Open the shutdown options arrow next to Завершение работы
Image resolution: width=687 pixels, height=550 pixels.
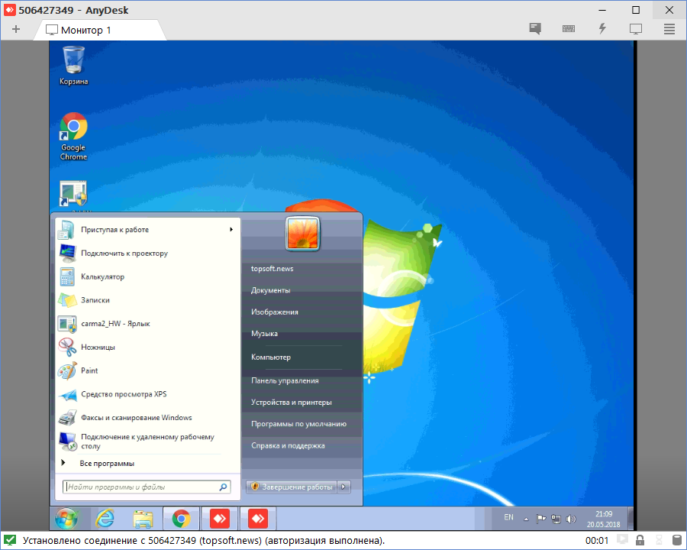coord(343,487)
